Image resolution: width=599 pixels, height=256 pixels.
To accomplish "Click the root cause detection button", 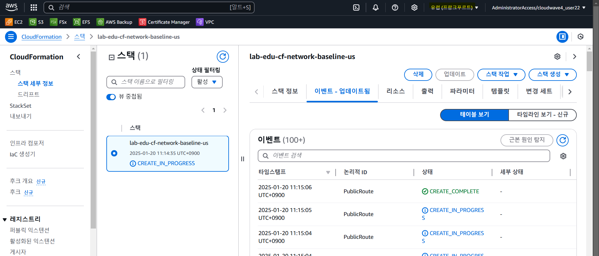I will pos(527,140).
